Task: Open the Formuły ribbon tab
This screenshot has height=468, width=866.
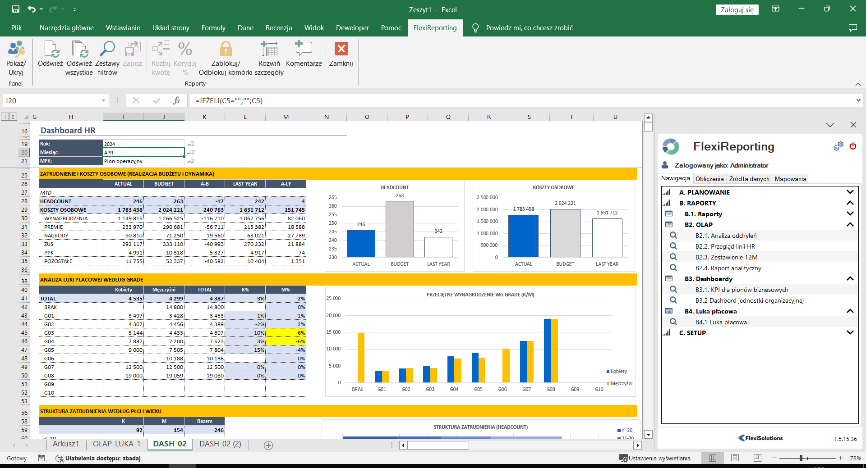Action: click(213, 28)
